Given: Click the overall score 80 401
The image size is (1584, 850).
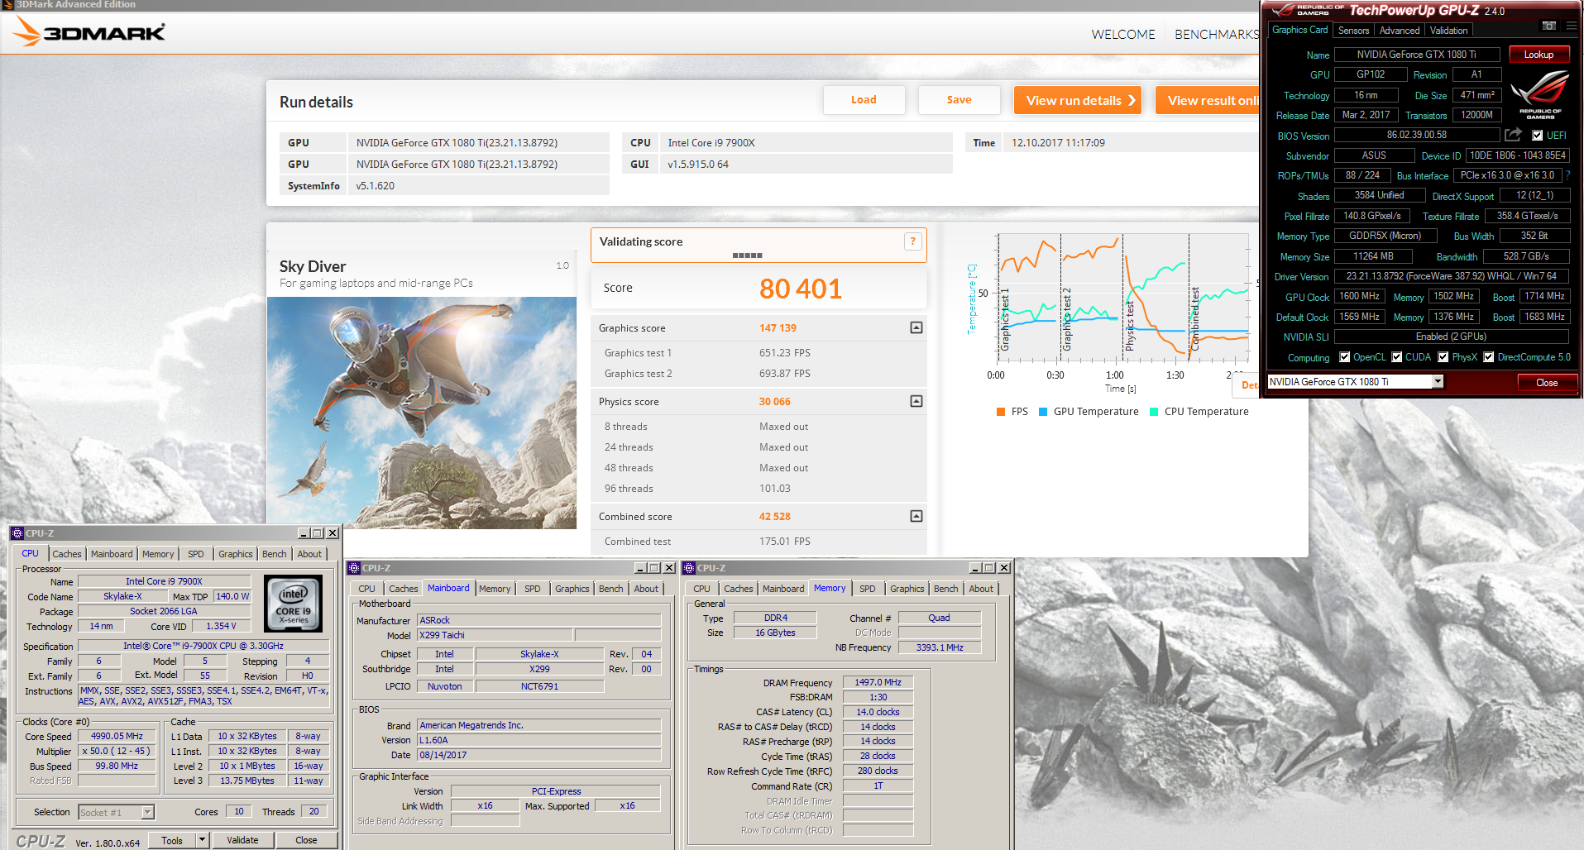Looking at the screenshot, I should [801, 289].
